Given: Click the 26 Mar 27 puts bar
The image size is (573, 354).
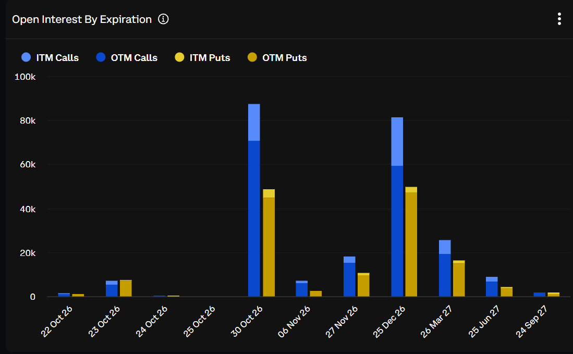Looking at the screenshot, I should pos(459,278).
